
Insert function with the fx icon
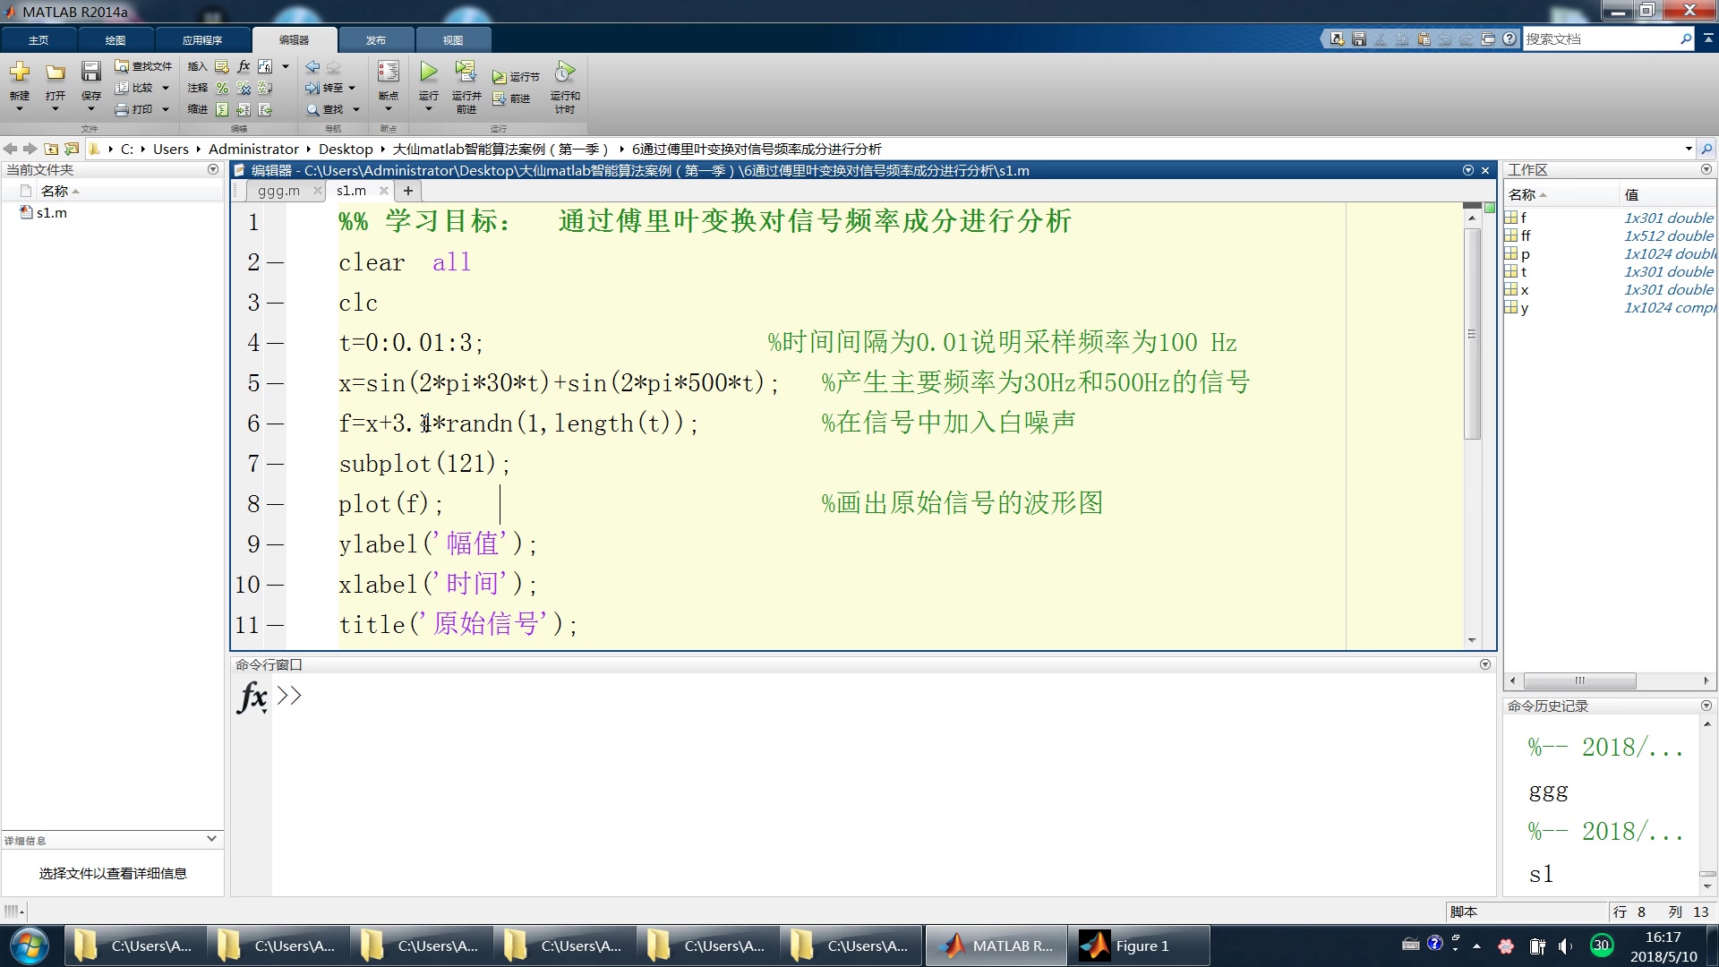tap(244, 66)
